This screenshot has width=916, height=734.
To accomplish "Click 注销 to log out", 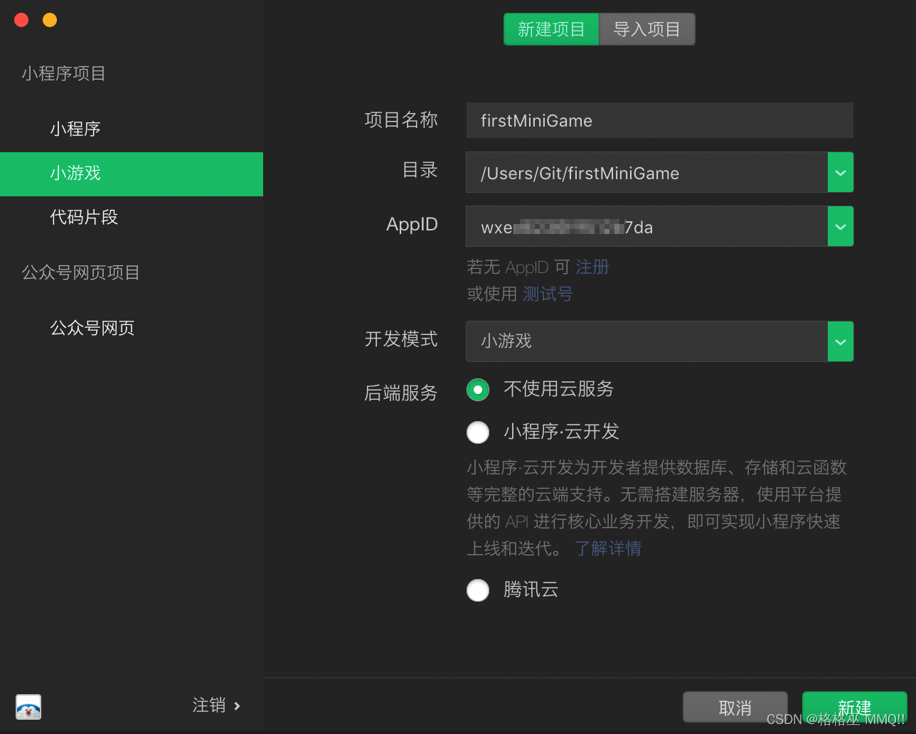I will point(208,705).
